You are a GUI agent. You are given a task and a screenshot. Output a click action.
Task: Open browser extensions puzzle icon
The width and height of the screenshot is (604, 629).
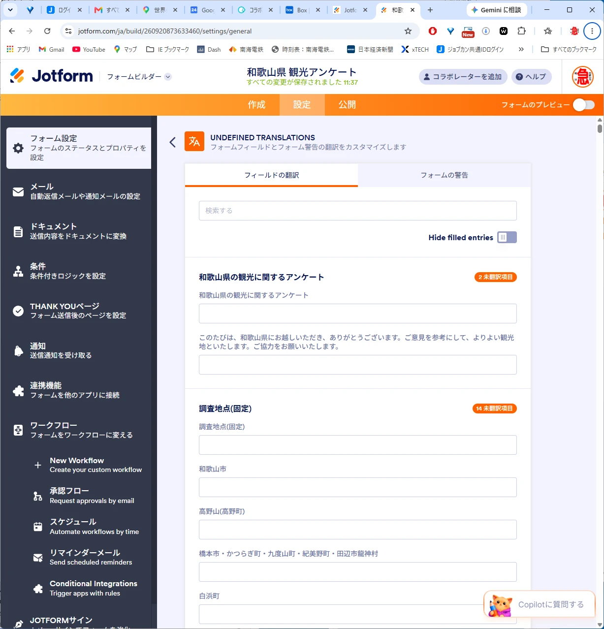click(522, 31)
